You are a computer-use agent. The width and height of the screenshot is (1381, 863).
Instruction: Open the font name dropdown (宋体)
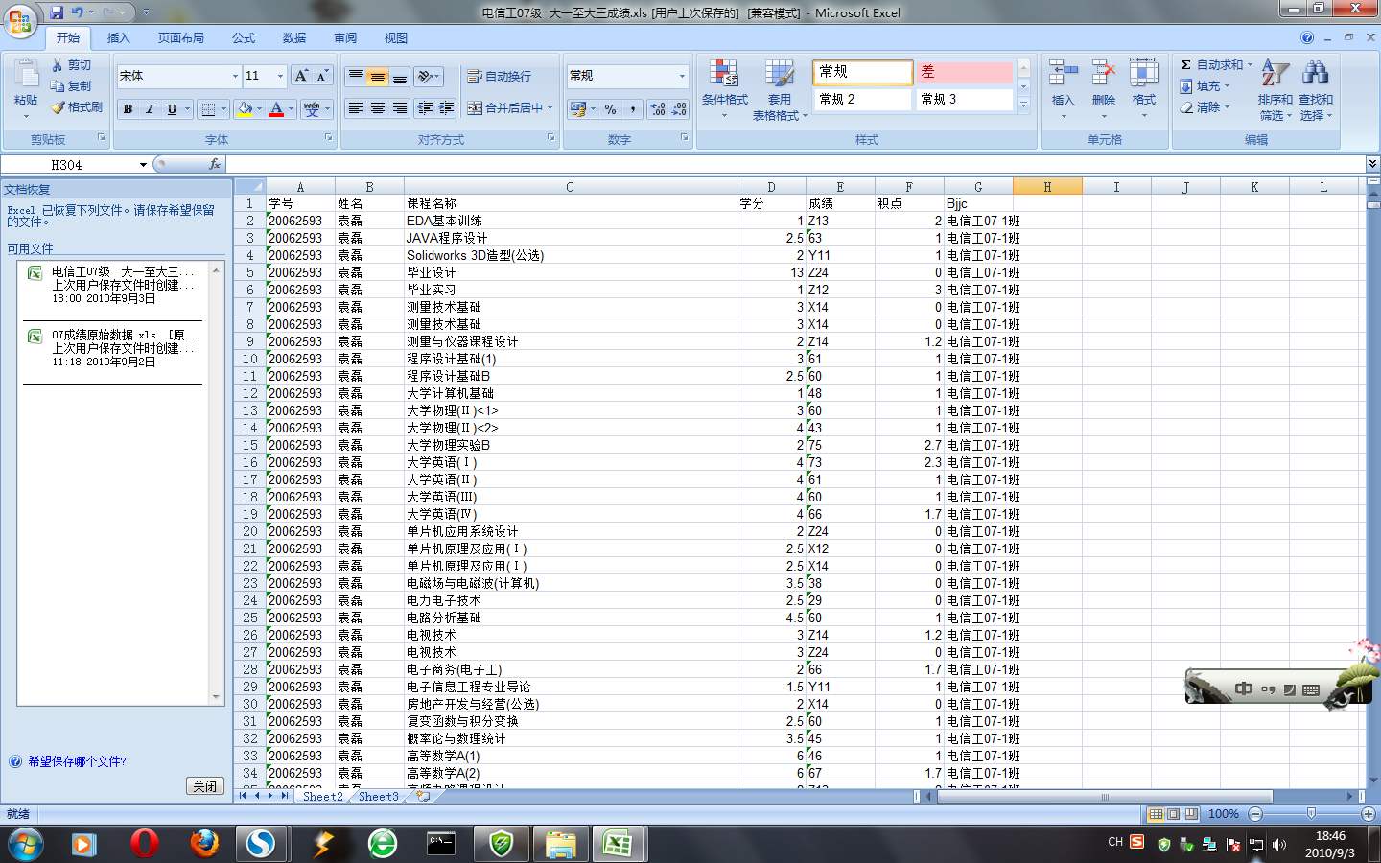235,76
